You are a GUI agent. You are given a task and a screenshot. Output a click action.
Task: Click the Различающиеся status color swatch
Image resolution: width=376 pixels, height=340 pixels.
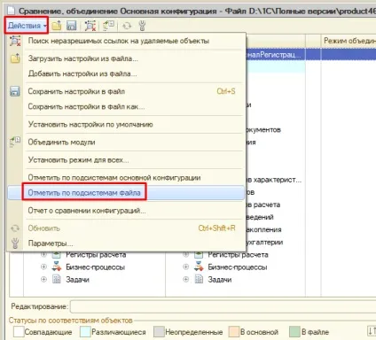click(85, 332)
